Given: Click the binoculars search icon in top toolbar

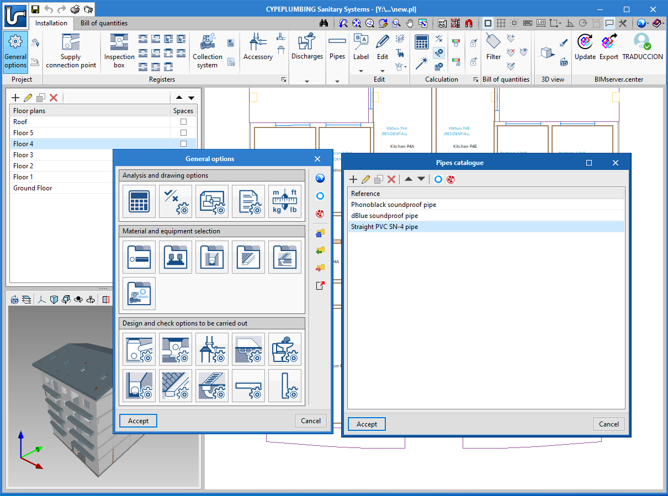Looking at the screenshot, I should coord(324,23).
